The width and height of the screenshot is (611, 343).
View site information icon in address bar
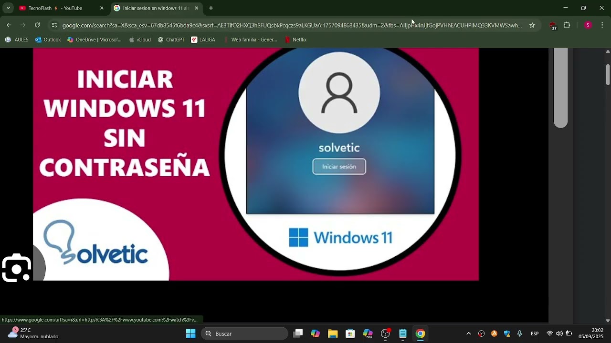54,25
